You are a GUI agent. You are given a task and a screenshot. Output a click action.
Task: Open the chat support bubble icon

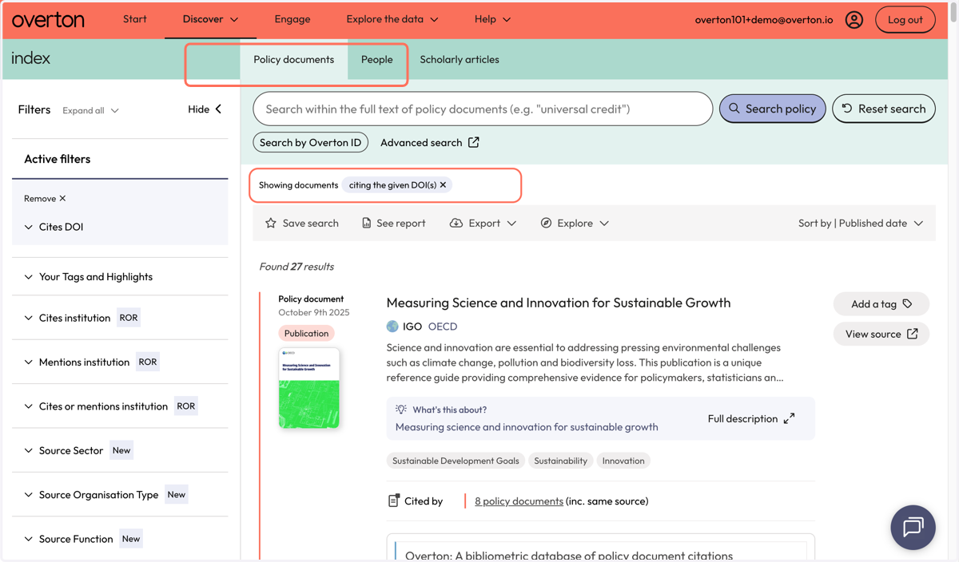pos(913,527)
